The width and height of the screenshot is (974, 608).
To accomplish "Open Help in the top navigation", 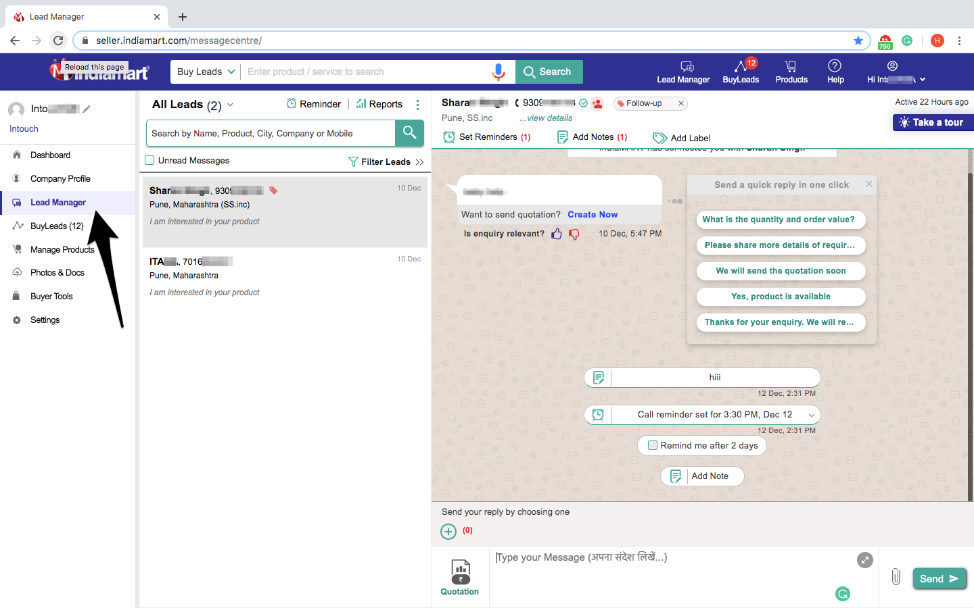I will click(835, 72).
